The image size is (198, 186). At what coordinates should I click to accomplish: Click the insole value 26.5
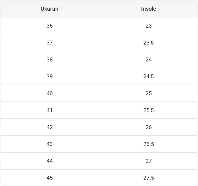pyautogui.click(x=149, y=144)
